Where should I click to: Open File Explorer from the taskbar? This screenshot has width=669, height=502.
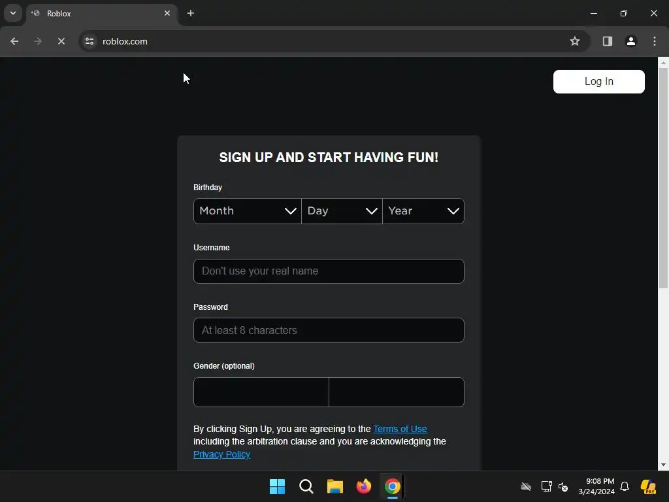click(335, 486)
